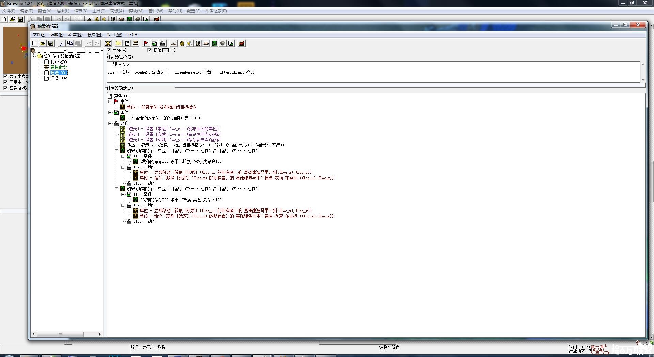Click the yellow X variables icon
Viewport: 654px width, 357px height.
click(x=108, y=43)
